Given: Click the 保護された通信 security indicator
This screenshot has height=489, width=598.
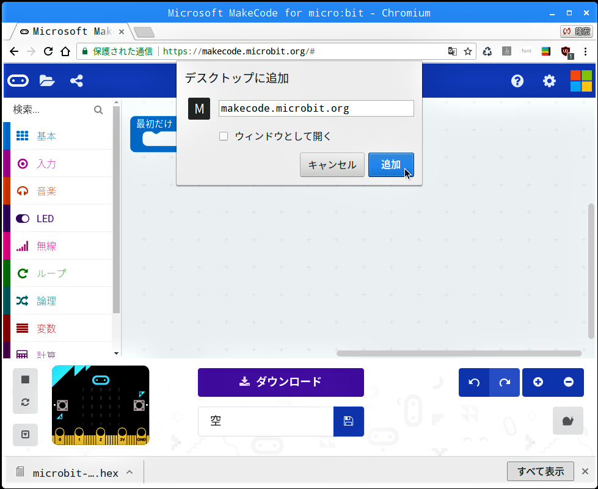Looking at the screenshot, I should point(117,51).
